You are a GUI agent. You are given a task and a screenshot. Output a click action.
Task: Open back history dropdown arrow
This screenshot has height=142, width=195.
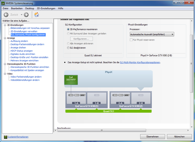pos(22,15)
